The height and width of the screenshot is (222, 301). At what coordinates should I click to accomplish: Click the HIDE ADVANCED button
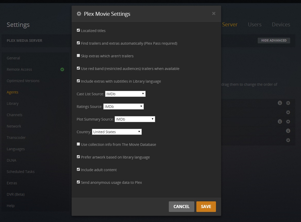(274, 41)
